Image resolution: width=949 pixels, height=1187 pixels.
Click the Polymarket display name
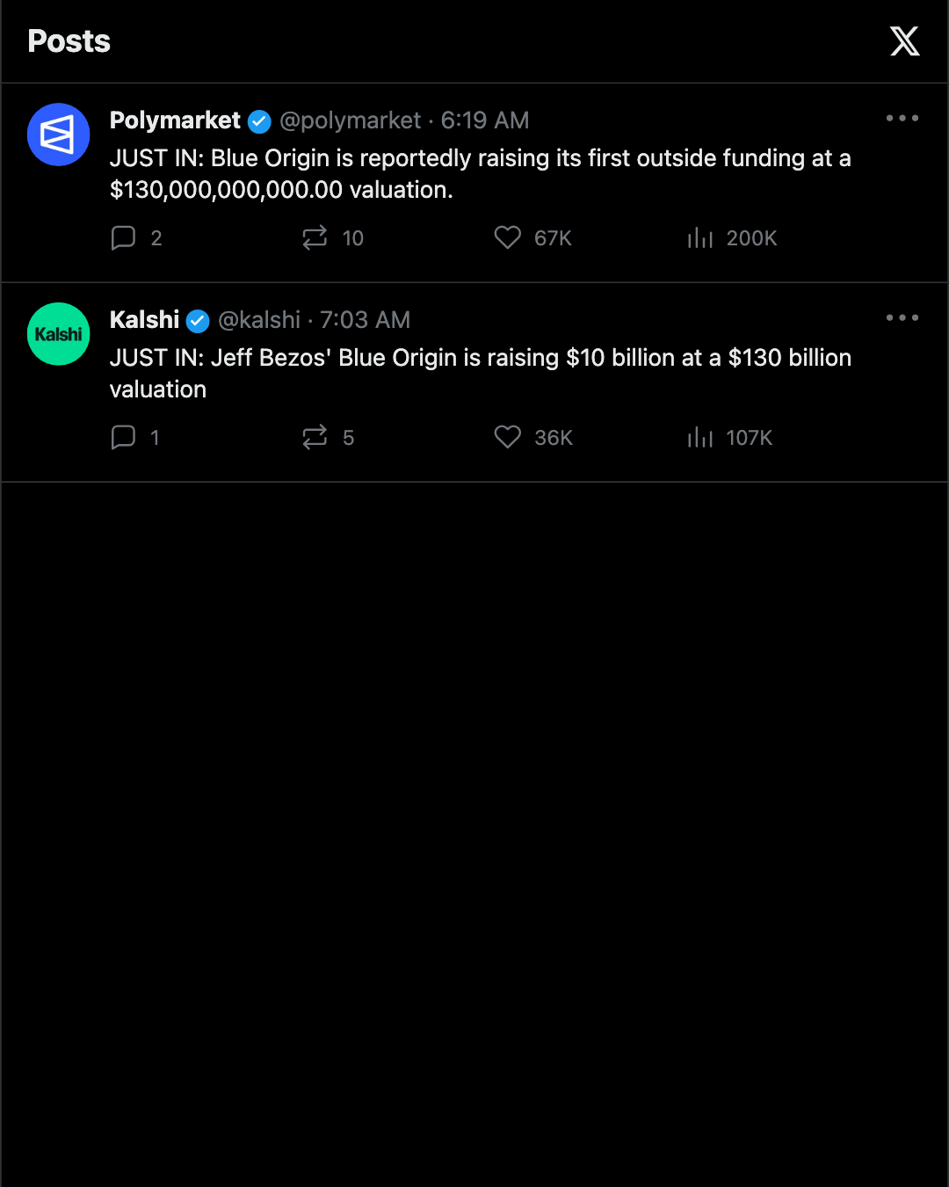point(175,120)
